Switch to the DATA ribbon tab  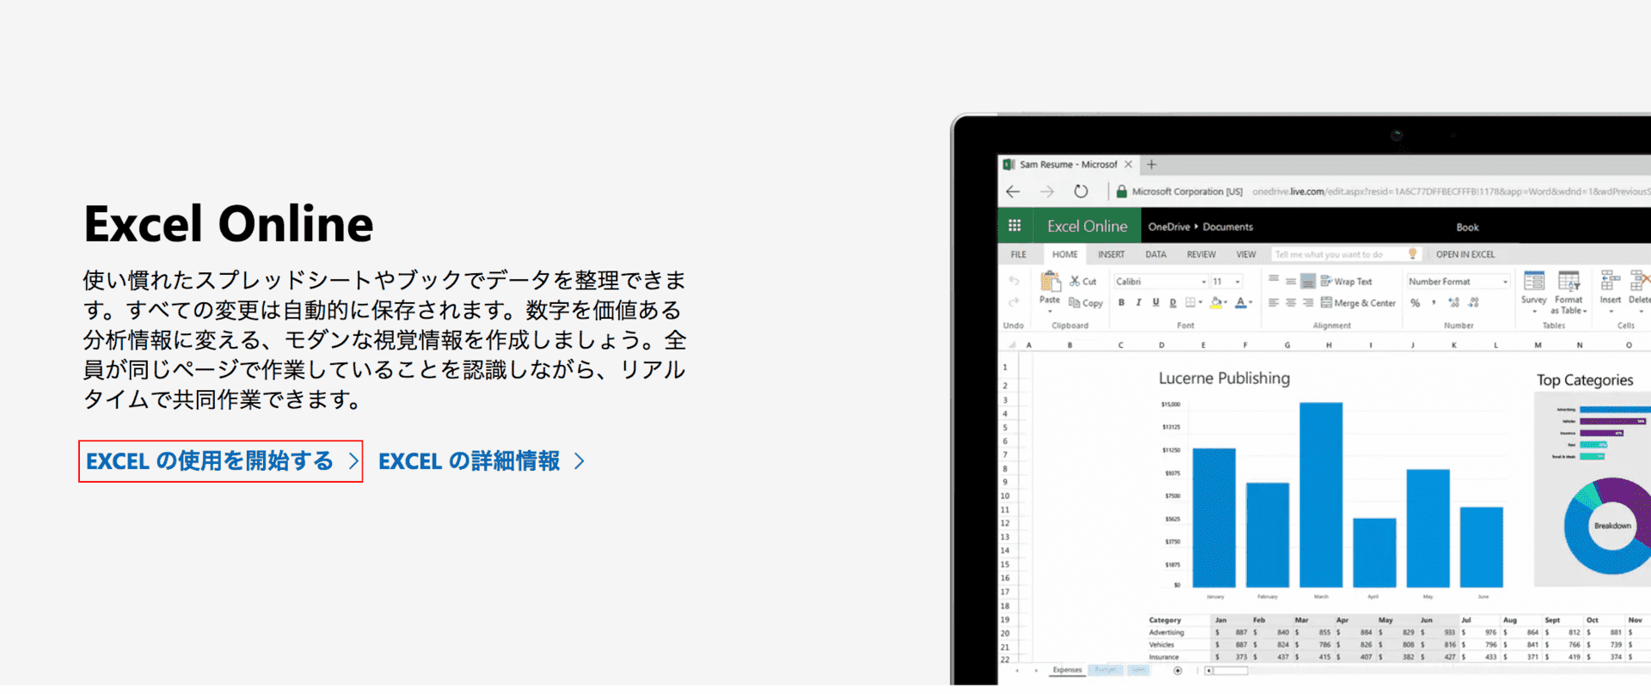click(x=1156, y=254)
